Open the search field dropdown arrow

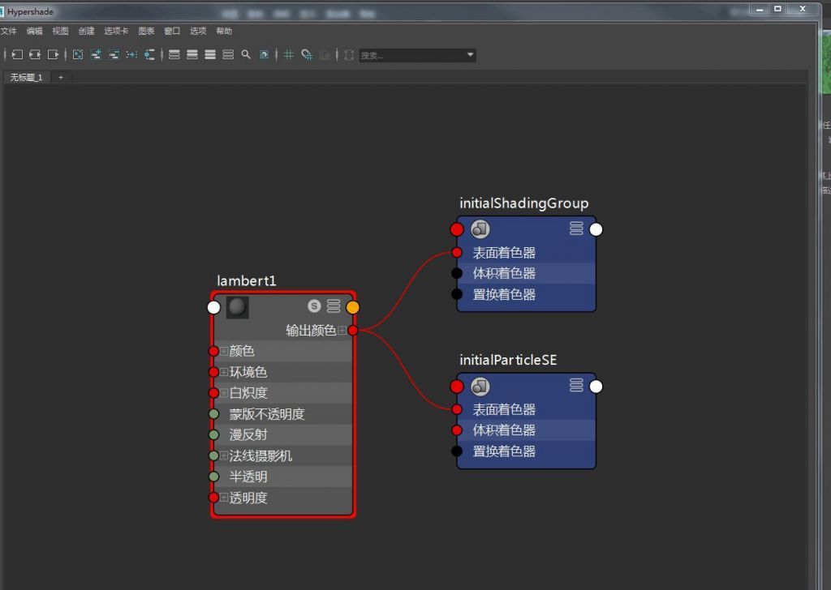click(x=470, y=54)
